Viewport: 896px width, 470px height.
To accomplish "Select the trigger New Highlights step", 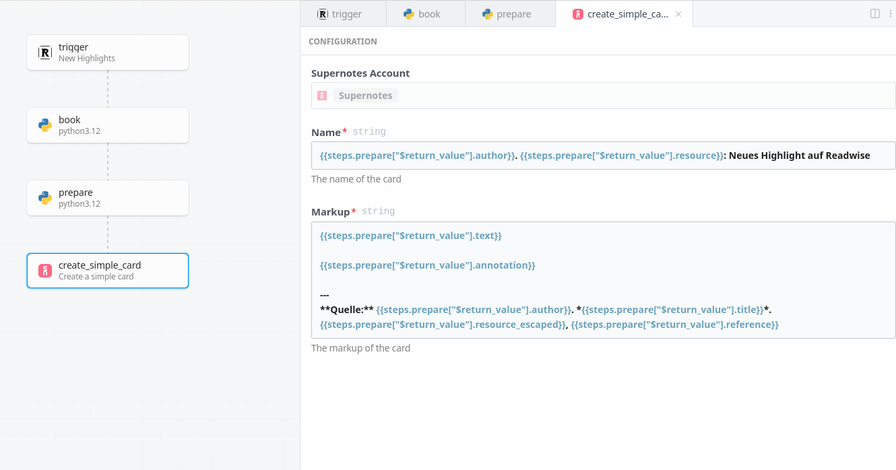I will (108, 53).
